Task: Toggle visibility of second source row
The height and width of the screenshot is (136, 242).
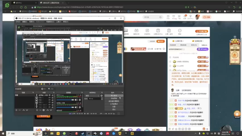Action: click(x=50, y=98)
